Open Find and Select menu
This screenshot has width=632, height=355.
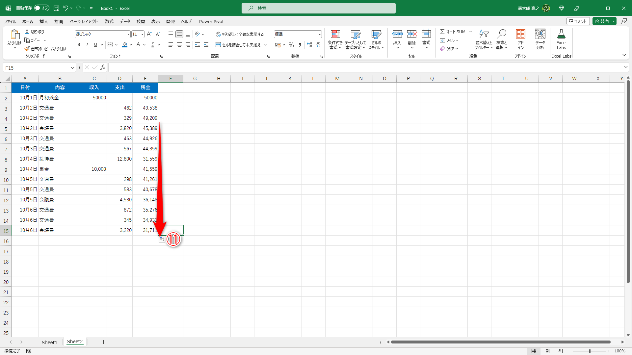(502, 39)
